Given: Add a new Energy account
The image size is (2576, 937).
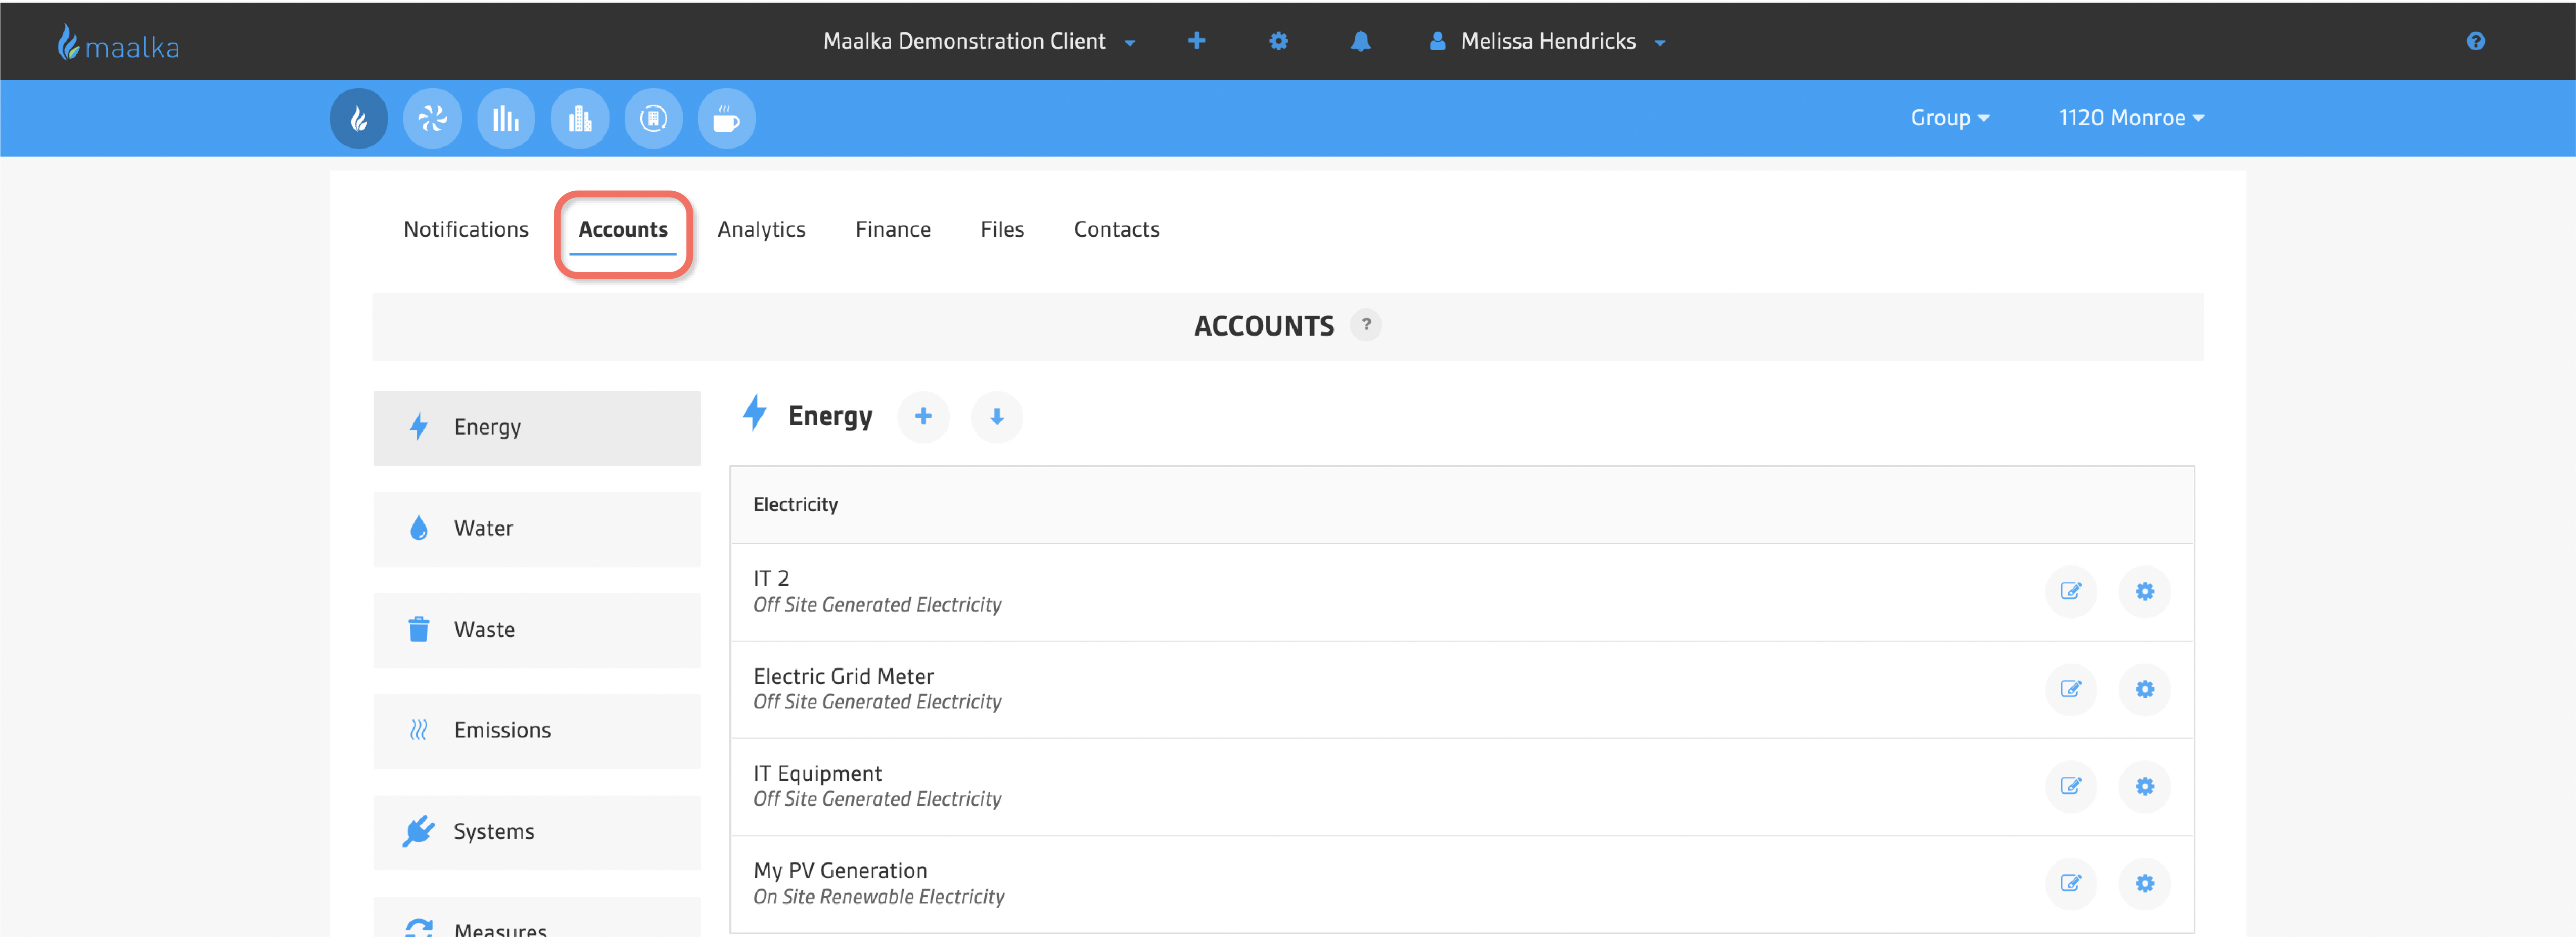Looking at the screenshot, I should [x=923, y=416].
